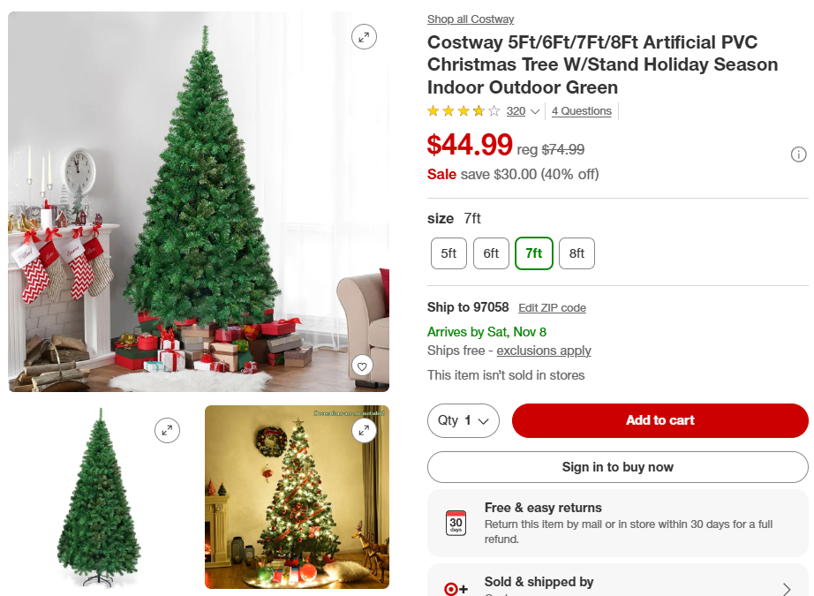Viewport: 814px width, 596px height.
Task: Click Sign in to buy now
Action: (x=618, y=467)
